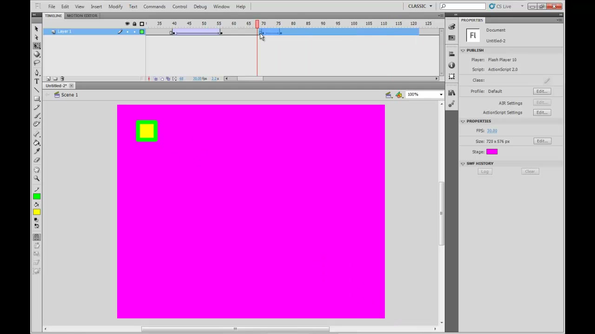Add a new layer in timeline

pyautogui.click(x=48, y=78)
